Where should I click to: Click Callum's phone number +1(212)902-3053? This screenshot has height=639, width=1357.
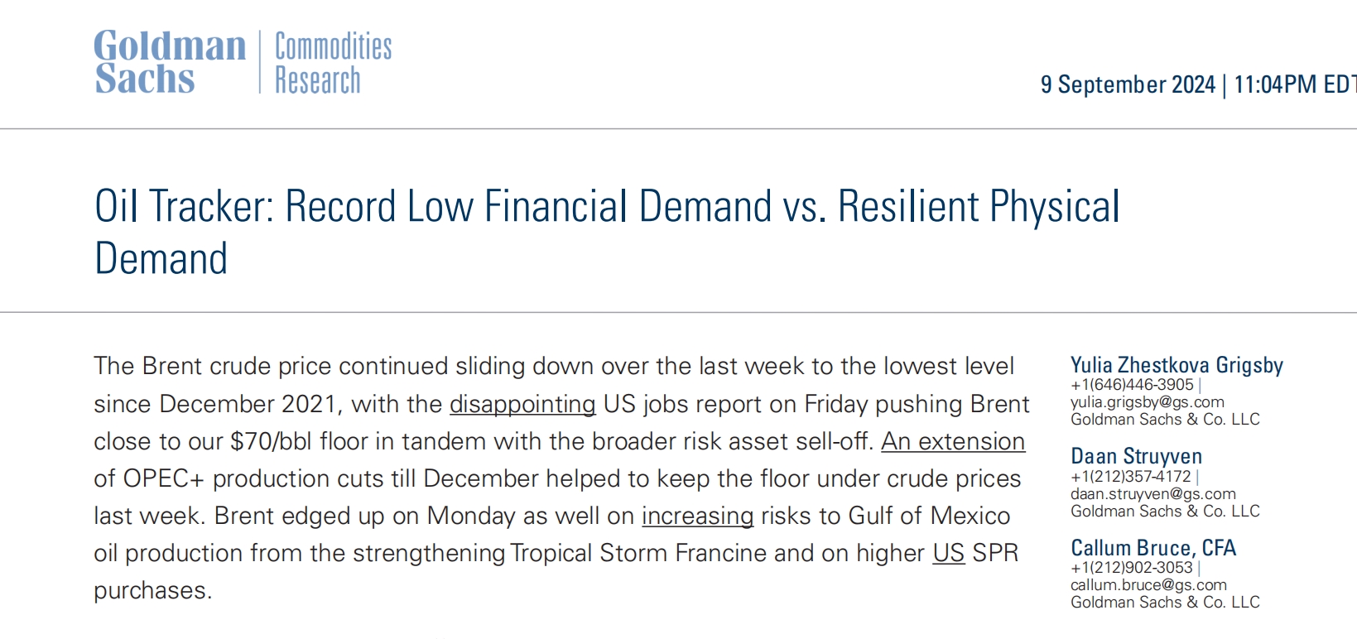pyautogui.click(x=1131, y=568)
